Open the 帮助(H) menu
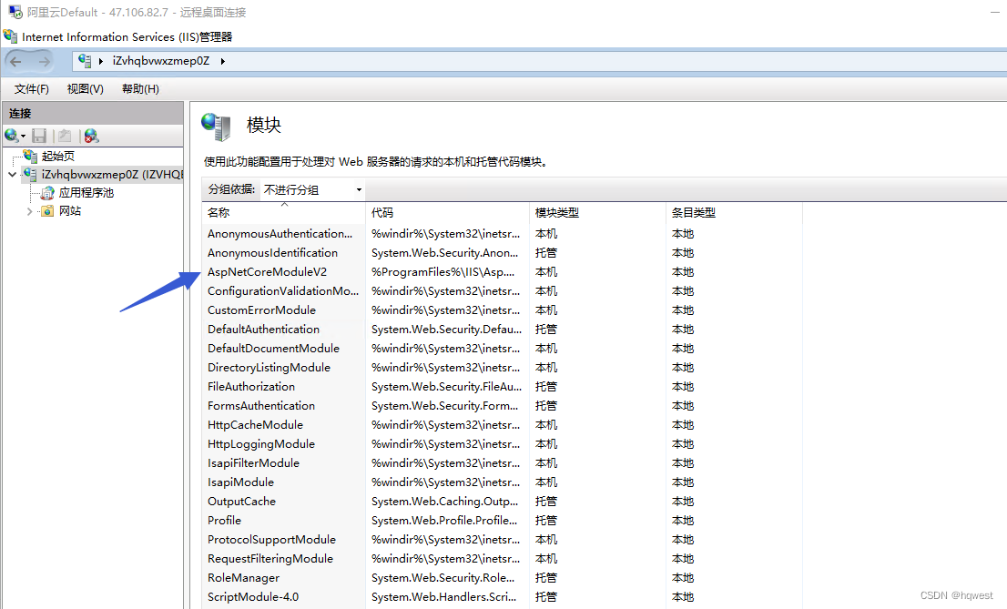Viewport: 1007px width, 609px height. click(140, 88)
